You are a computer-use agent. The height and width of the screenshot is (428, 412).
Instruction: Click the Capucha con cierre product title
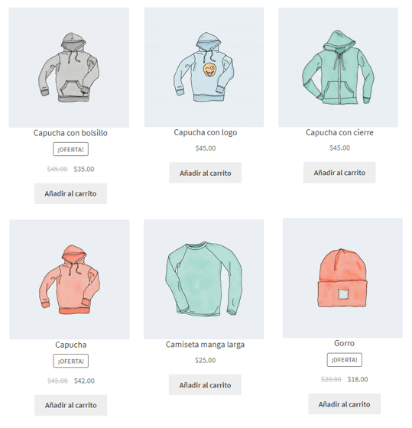tap(339, 132)
